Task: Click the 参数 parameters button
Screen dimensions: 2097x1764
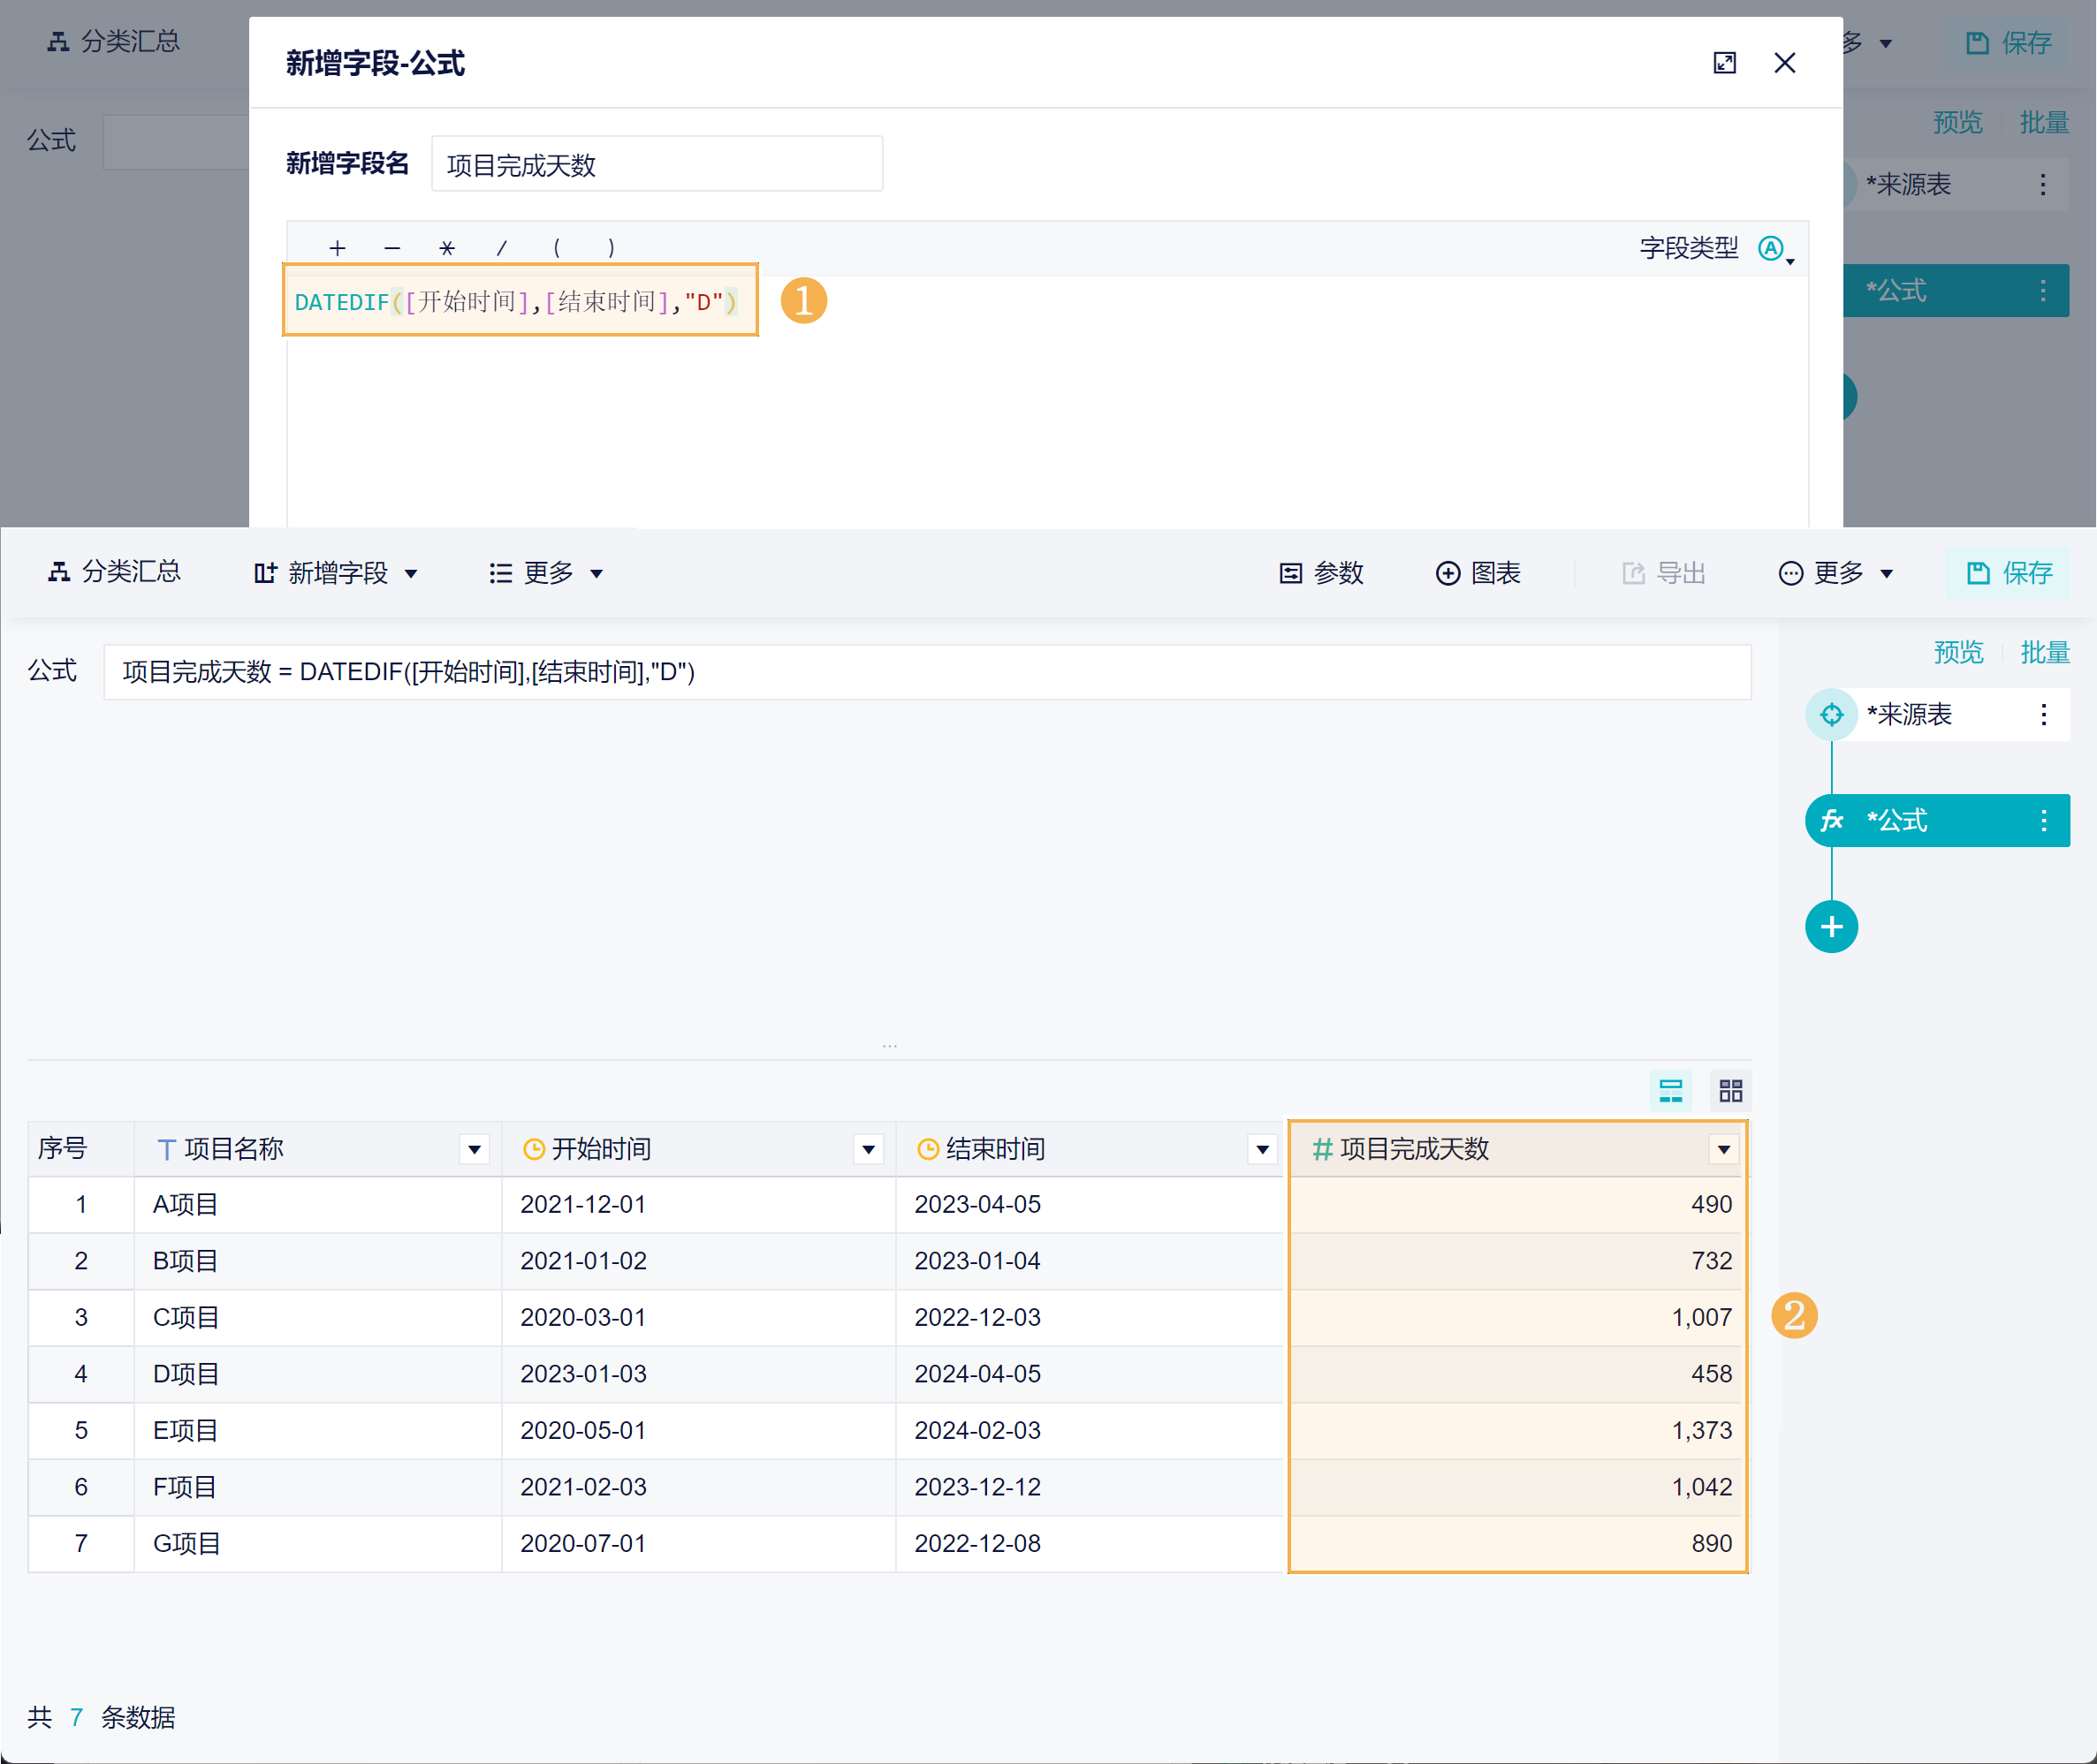Action: 1322,573
